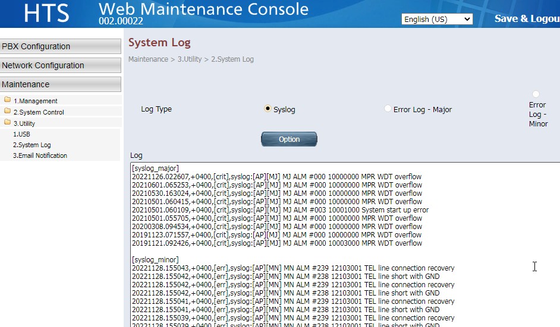
Task: Go to 1.USB page
Action: tap(21, 135)
